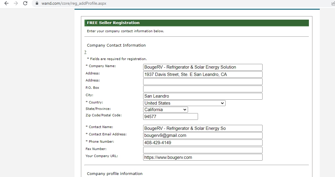335x177 pixels.
Task: Open the question mark help link
Action: click(x=85, y=52)
